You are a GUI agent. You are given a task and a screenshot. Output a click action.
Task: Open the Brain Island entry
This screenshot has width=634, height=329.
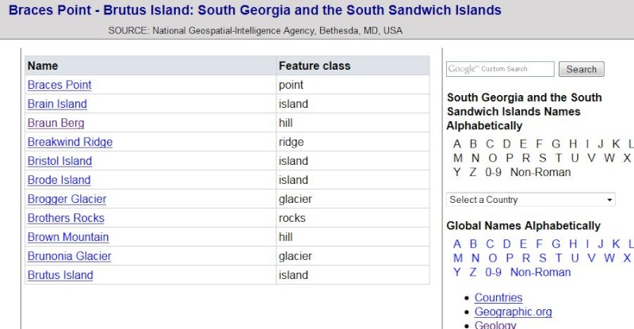(57, 104)
